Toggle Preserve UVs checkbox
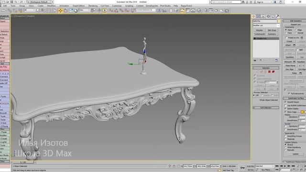 (x=286, y=38)
